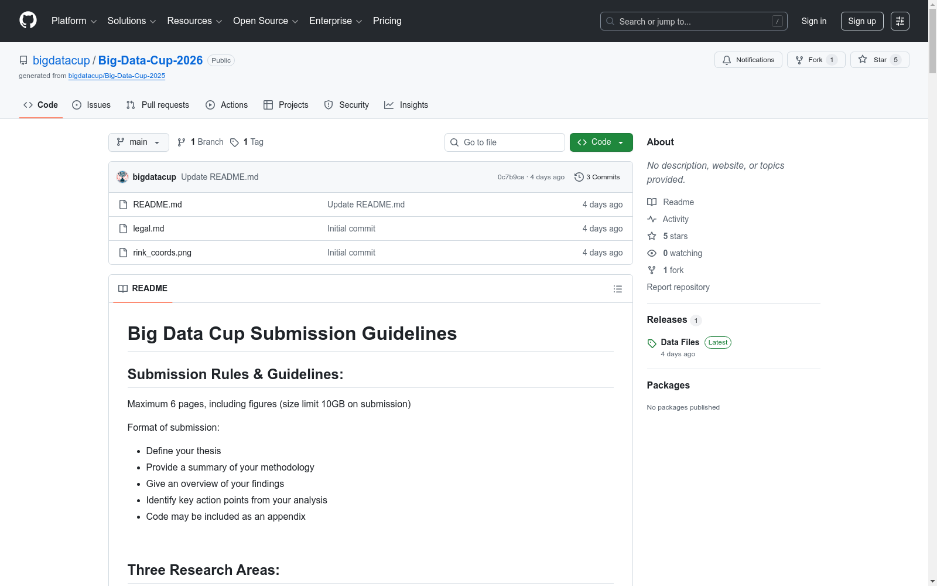Open the Big-Data-Cup-2025 template link
This screenshot has height=586, width=937.
coord(117,76)
